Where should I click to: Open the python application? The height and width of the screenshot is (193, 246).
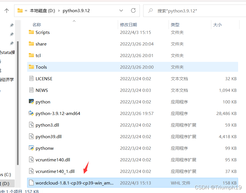point(43,102)
